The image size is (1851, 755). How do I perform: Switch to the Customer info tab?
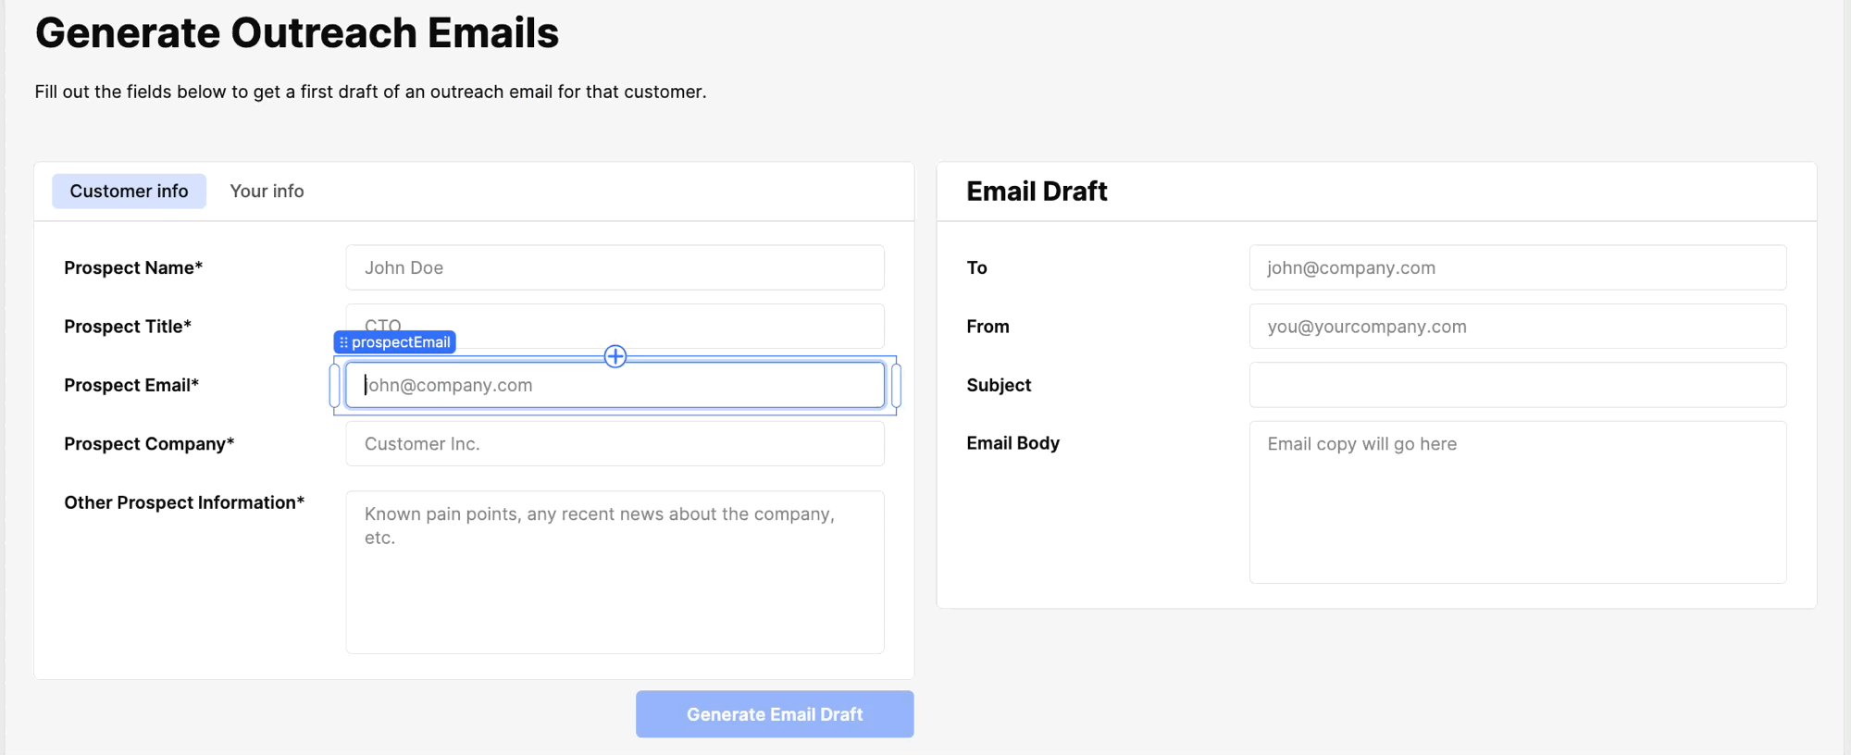[129, 191]
